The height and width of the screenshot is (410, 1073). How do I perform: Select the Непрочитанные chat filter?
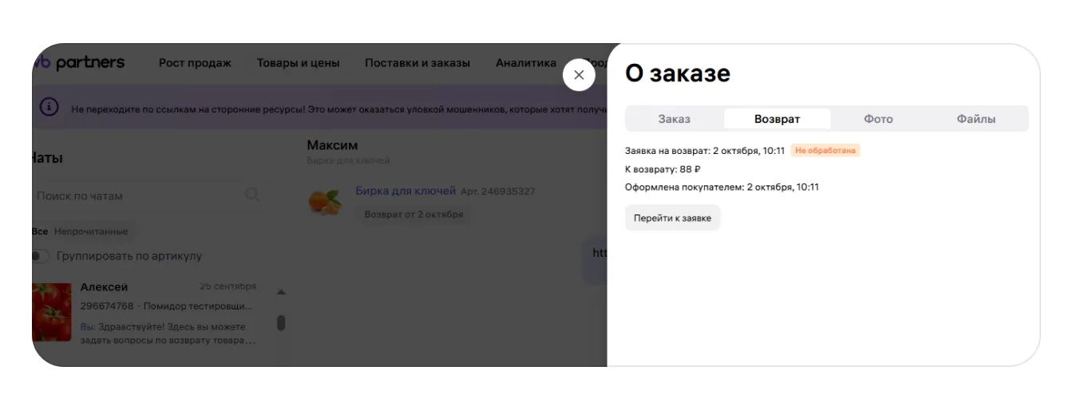point(91,231)
